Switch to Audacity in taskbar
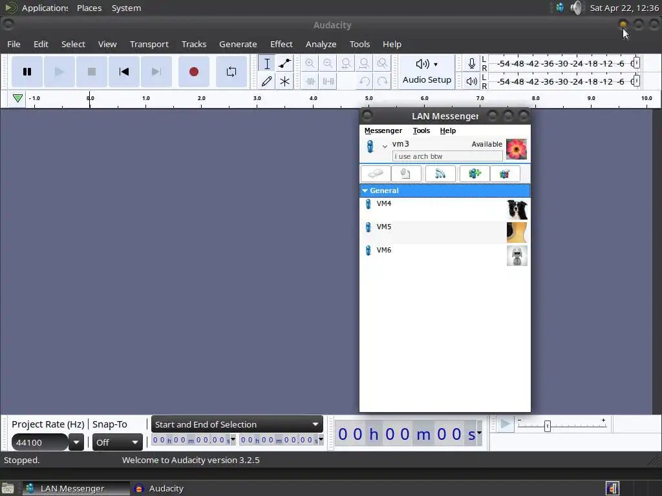Screen dimensions: 662x496 pyautogui.click(x=159, y=488)
